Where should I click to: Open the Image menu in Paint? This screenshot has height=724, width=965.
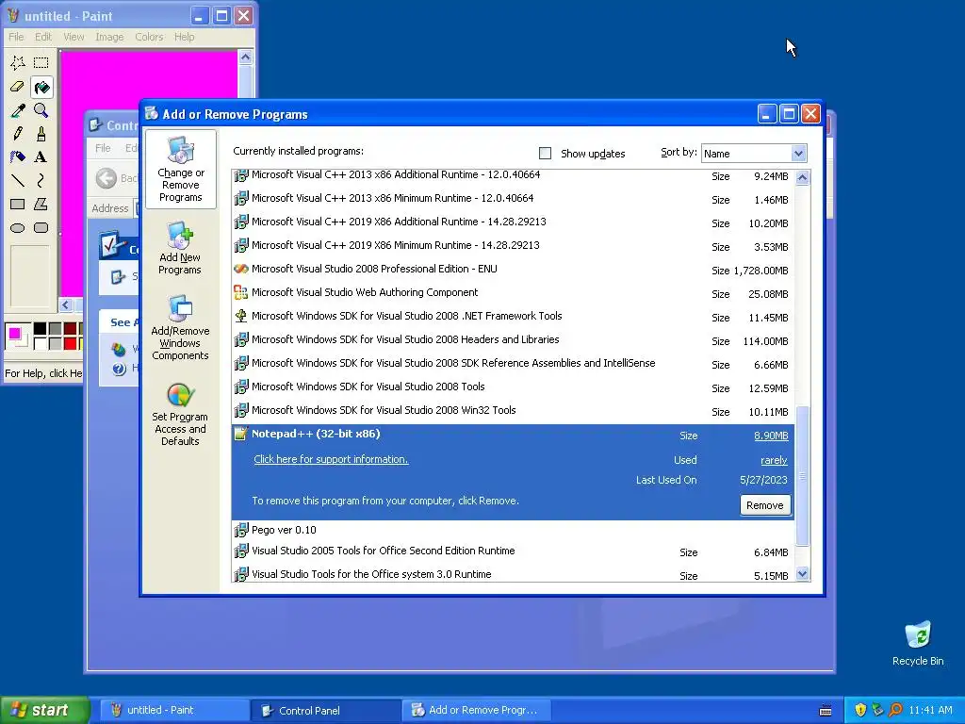click(109, 37)
